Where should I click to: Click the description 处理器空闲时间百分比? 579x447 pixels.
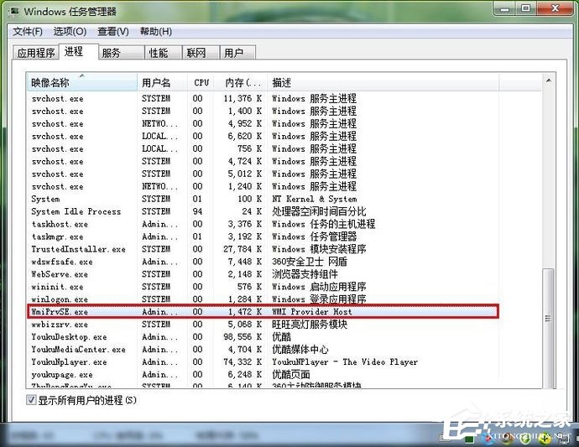point(319,211)
